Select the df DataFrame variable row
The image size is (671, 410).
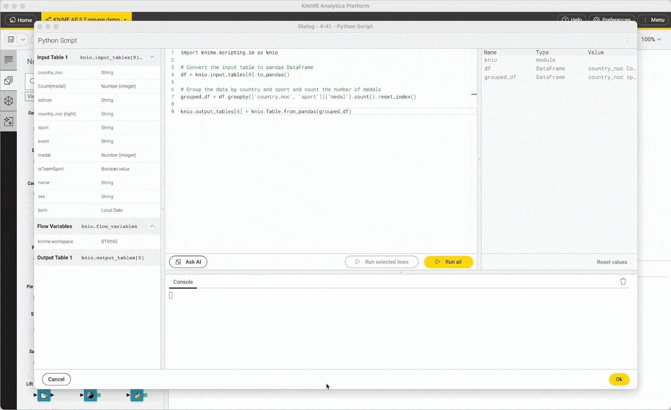coord(559,69)
